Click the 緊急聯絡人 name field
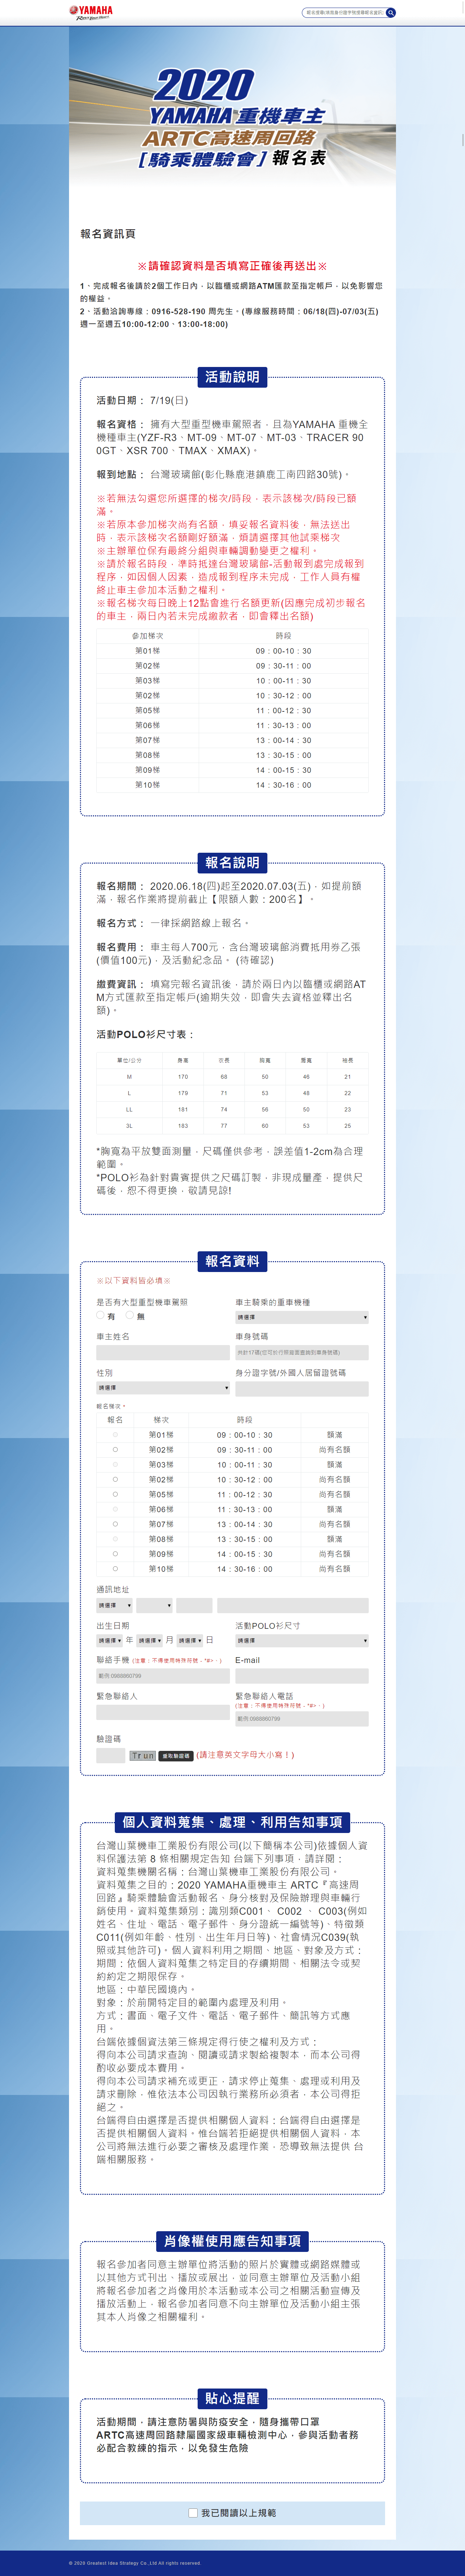 pyautogui.click(x=163, y=1712)
